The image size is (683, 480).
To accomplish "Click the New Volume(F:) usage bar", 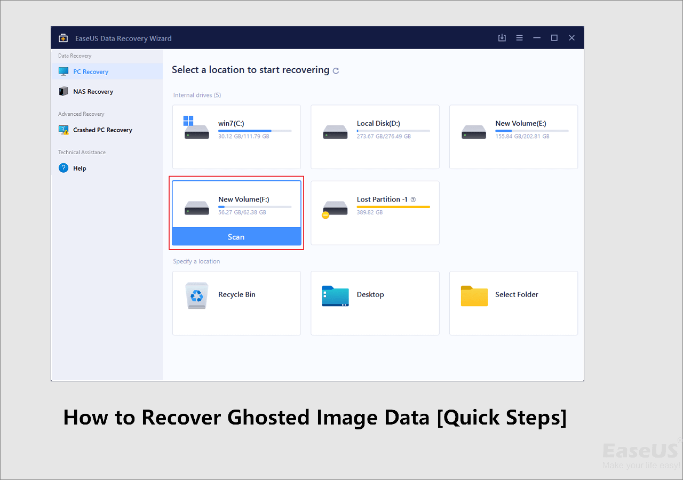I will [x=255, y=206].
